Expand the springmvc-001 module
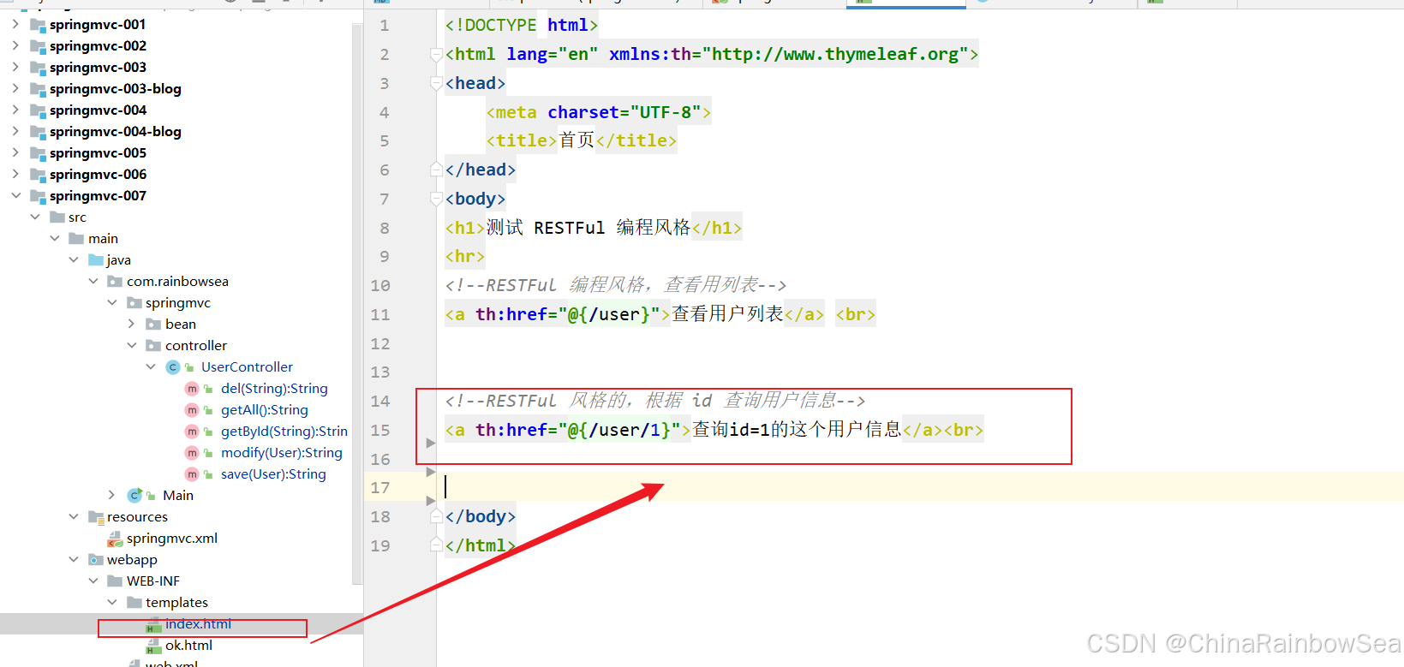Viewport: 1404px width, 667px height. coord(15,24)
